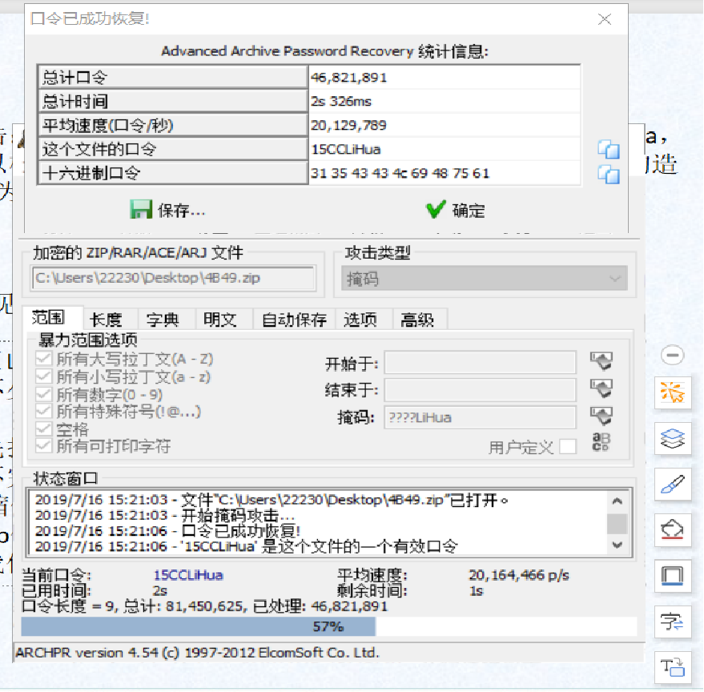The height and width of the screenshot is (692, 704).
Task: Click the 掩码 field containing ????LiHua
Action: pos(480,417)
